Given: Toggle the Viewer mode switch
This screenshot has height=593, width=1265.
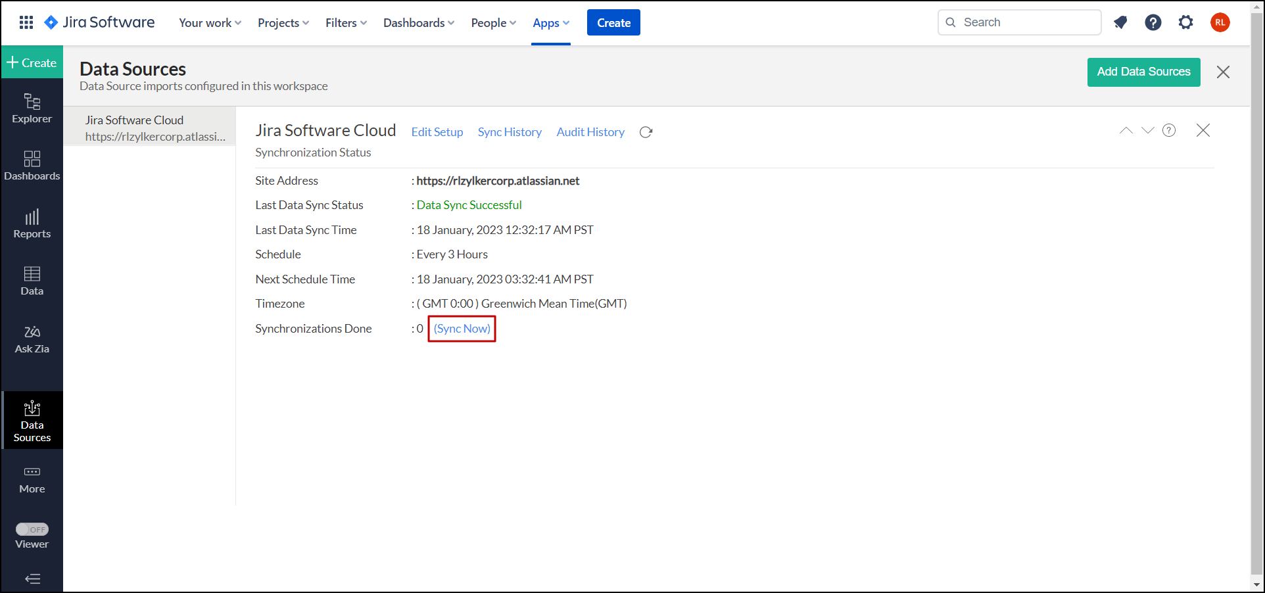Looking at the screenshot, I should click(x=32, y=529).
